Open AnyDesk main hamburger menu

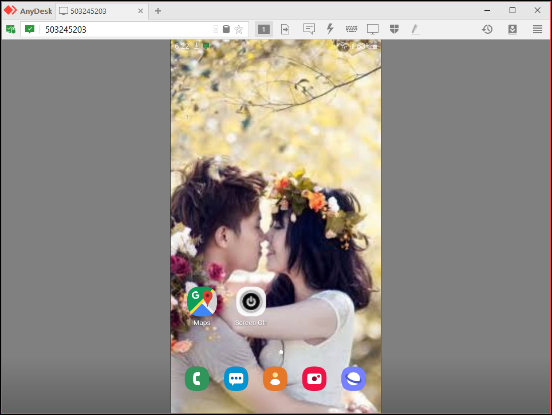(538, 29)
